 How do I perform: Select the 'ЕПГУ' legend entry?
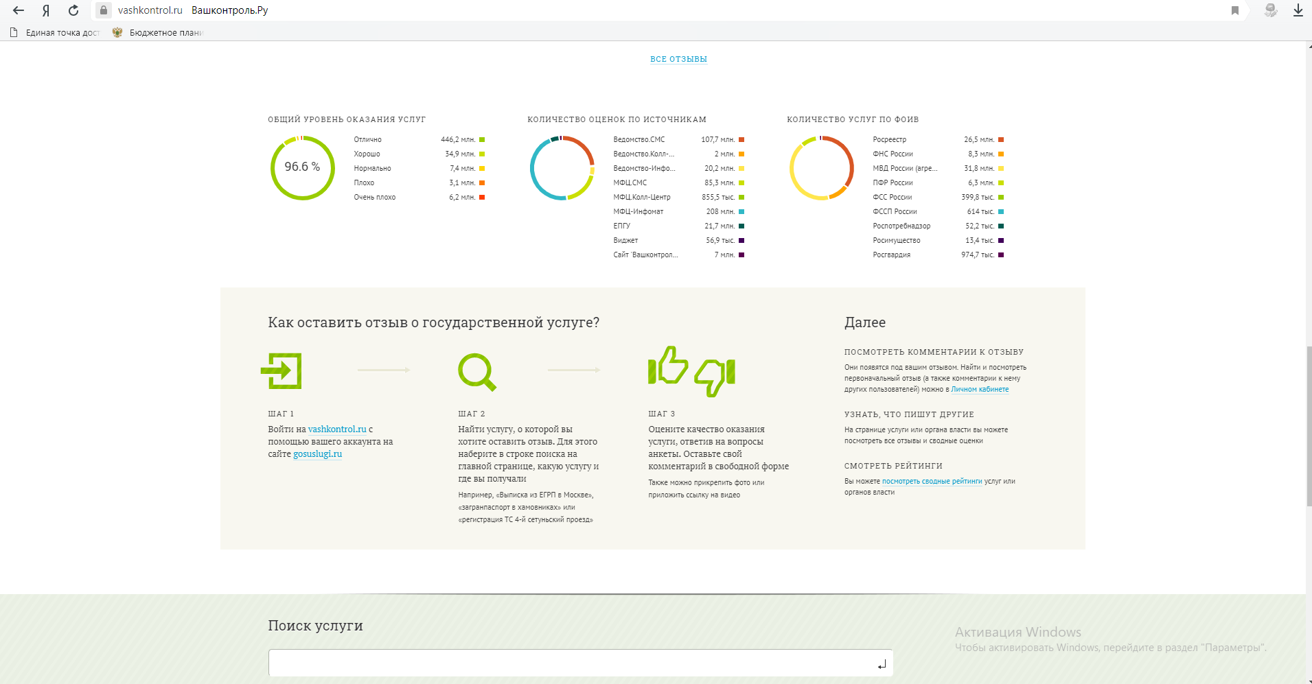(679, 226)
